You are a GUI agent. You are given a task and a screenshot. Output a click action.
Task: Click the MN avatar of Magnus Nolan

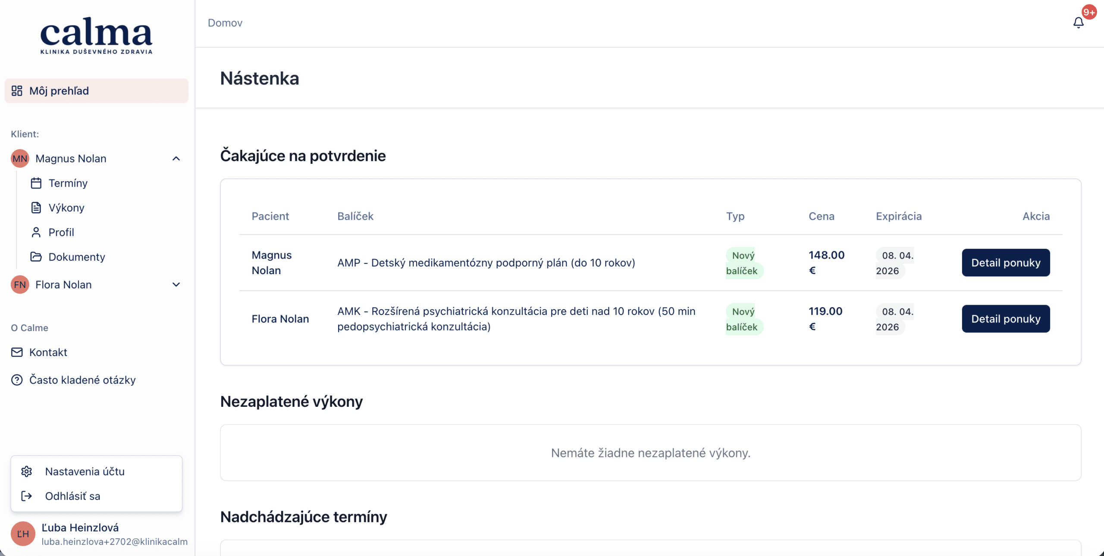[x=20, y=159]
